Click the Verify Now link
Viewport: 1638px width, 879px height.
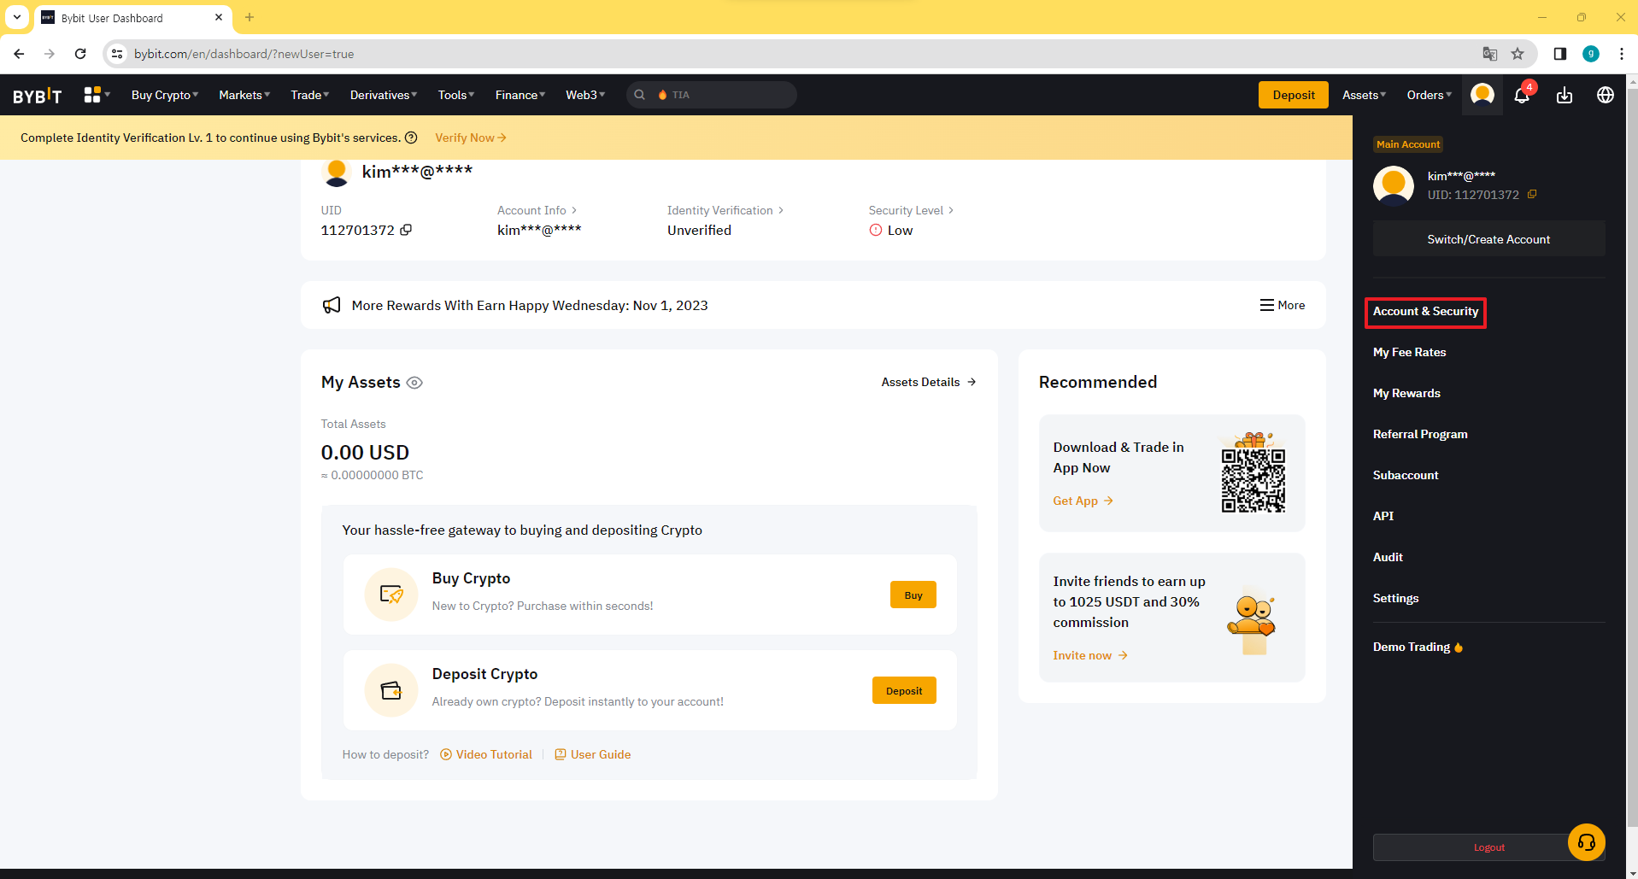[x=470, y=138]
